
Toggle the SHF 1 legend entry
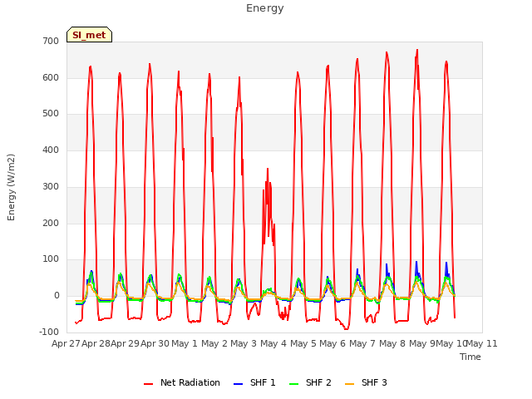(255, 382)
